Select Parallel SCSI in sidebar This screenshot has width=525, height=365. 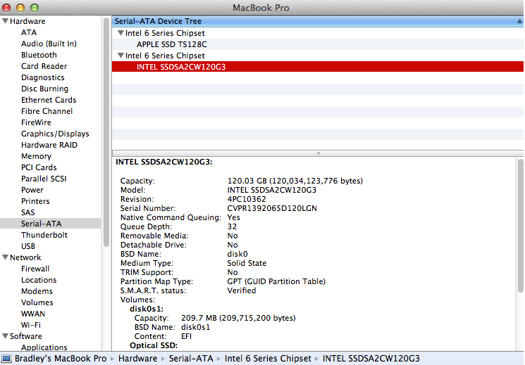click(x=44, y=179)
